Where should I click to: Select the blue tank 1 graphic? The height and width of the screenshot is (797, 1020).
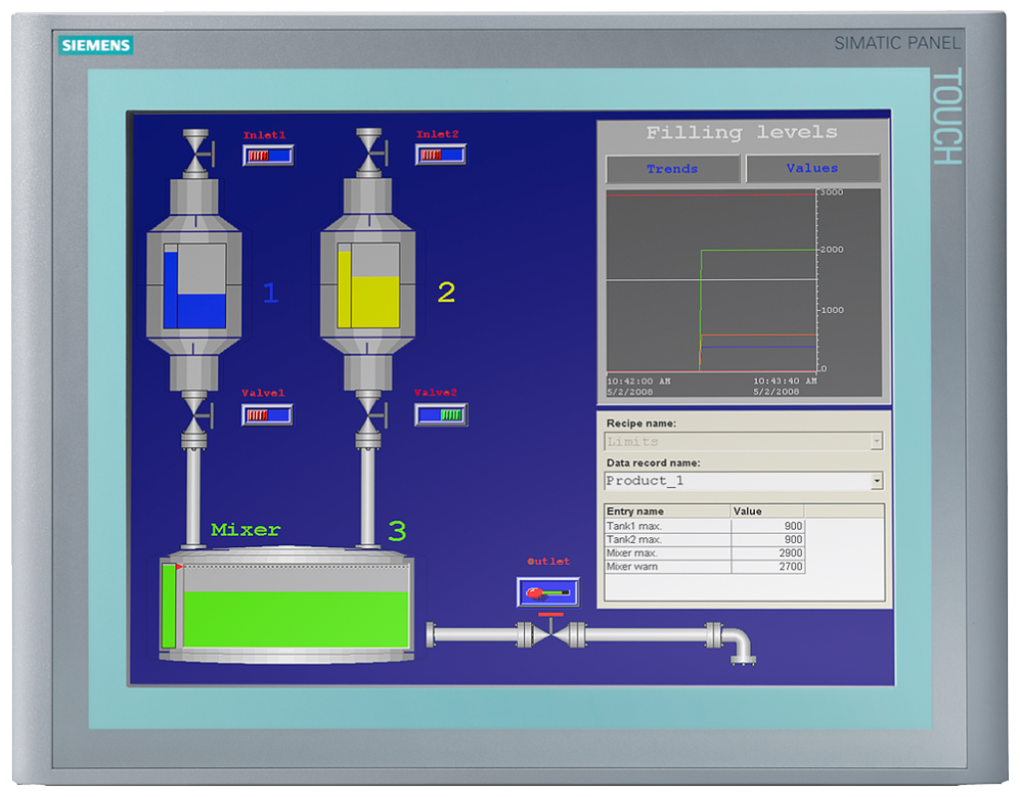(x=194, y=284)
